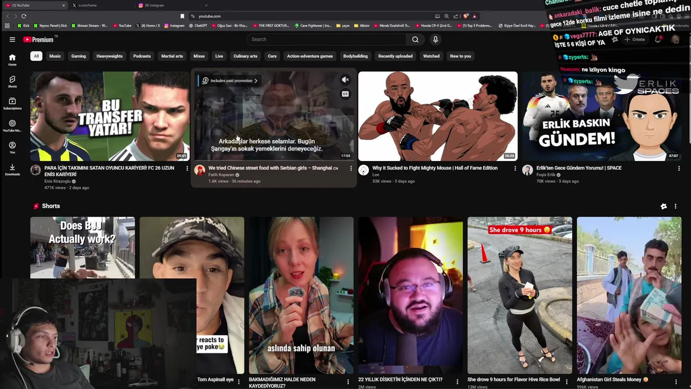Open YouTube Music from the sidebar
This screenshot has height=389, width=691.
point(12,126)
